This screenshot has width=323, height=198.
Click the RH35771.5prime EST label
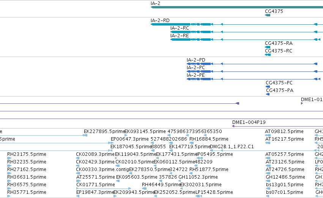(x=27, y=192)
